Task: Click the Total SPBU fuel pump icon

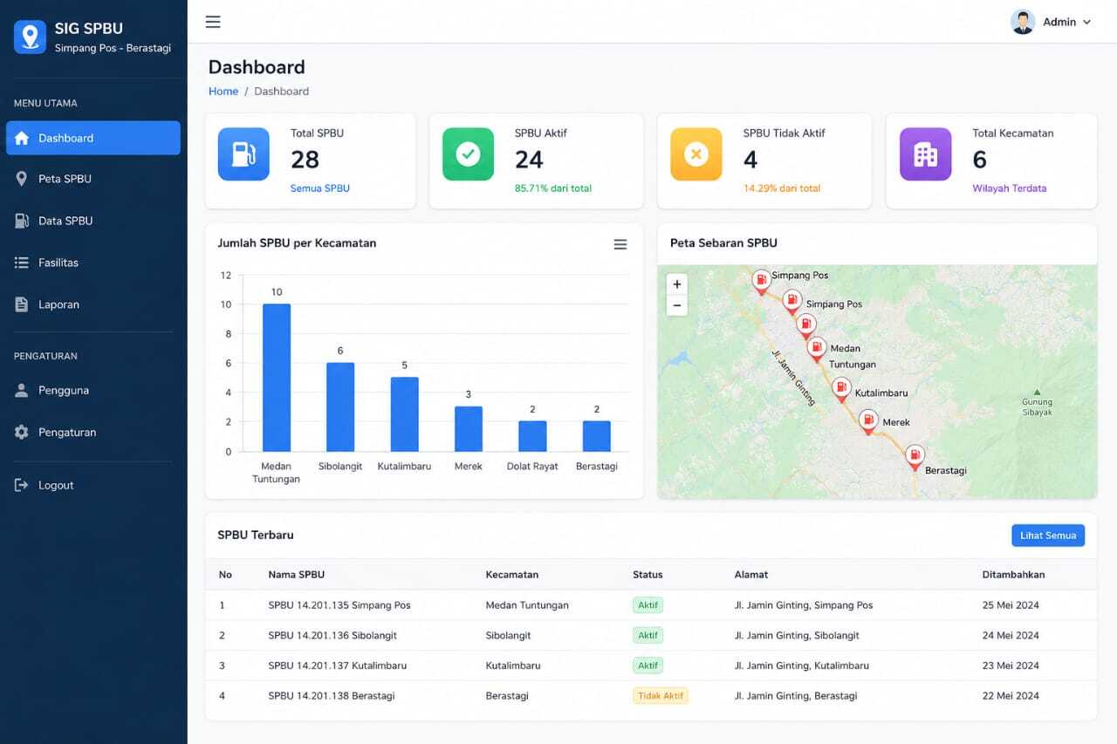Action: 243,154
